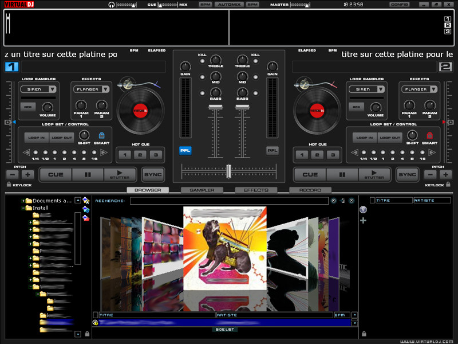Toggle left deck Smart loop lock icon
The height and width of the screenshot is (344, 458).
pos(101,135)
